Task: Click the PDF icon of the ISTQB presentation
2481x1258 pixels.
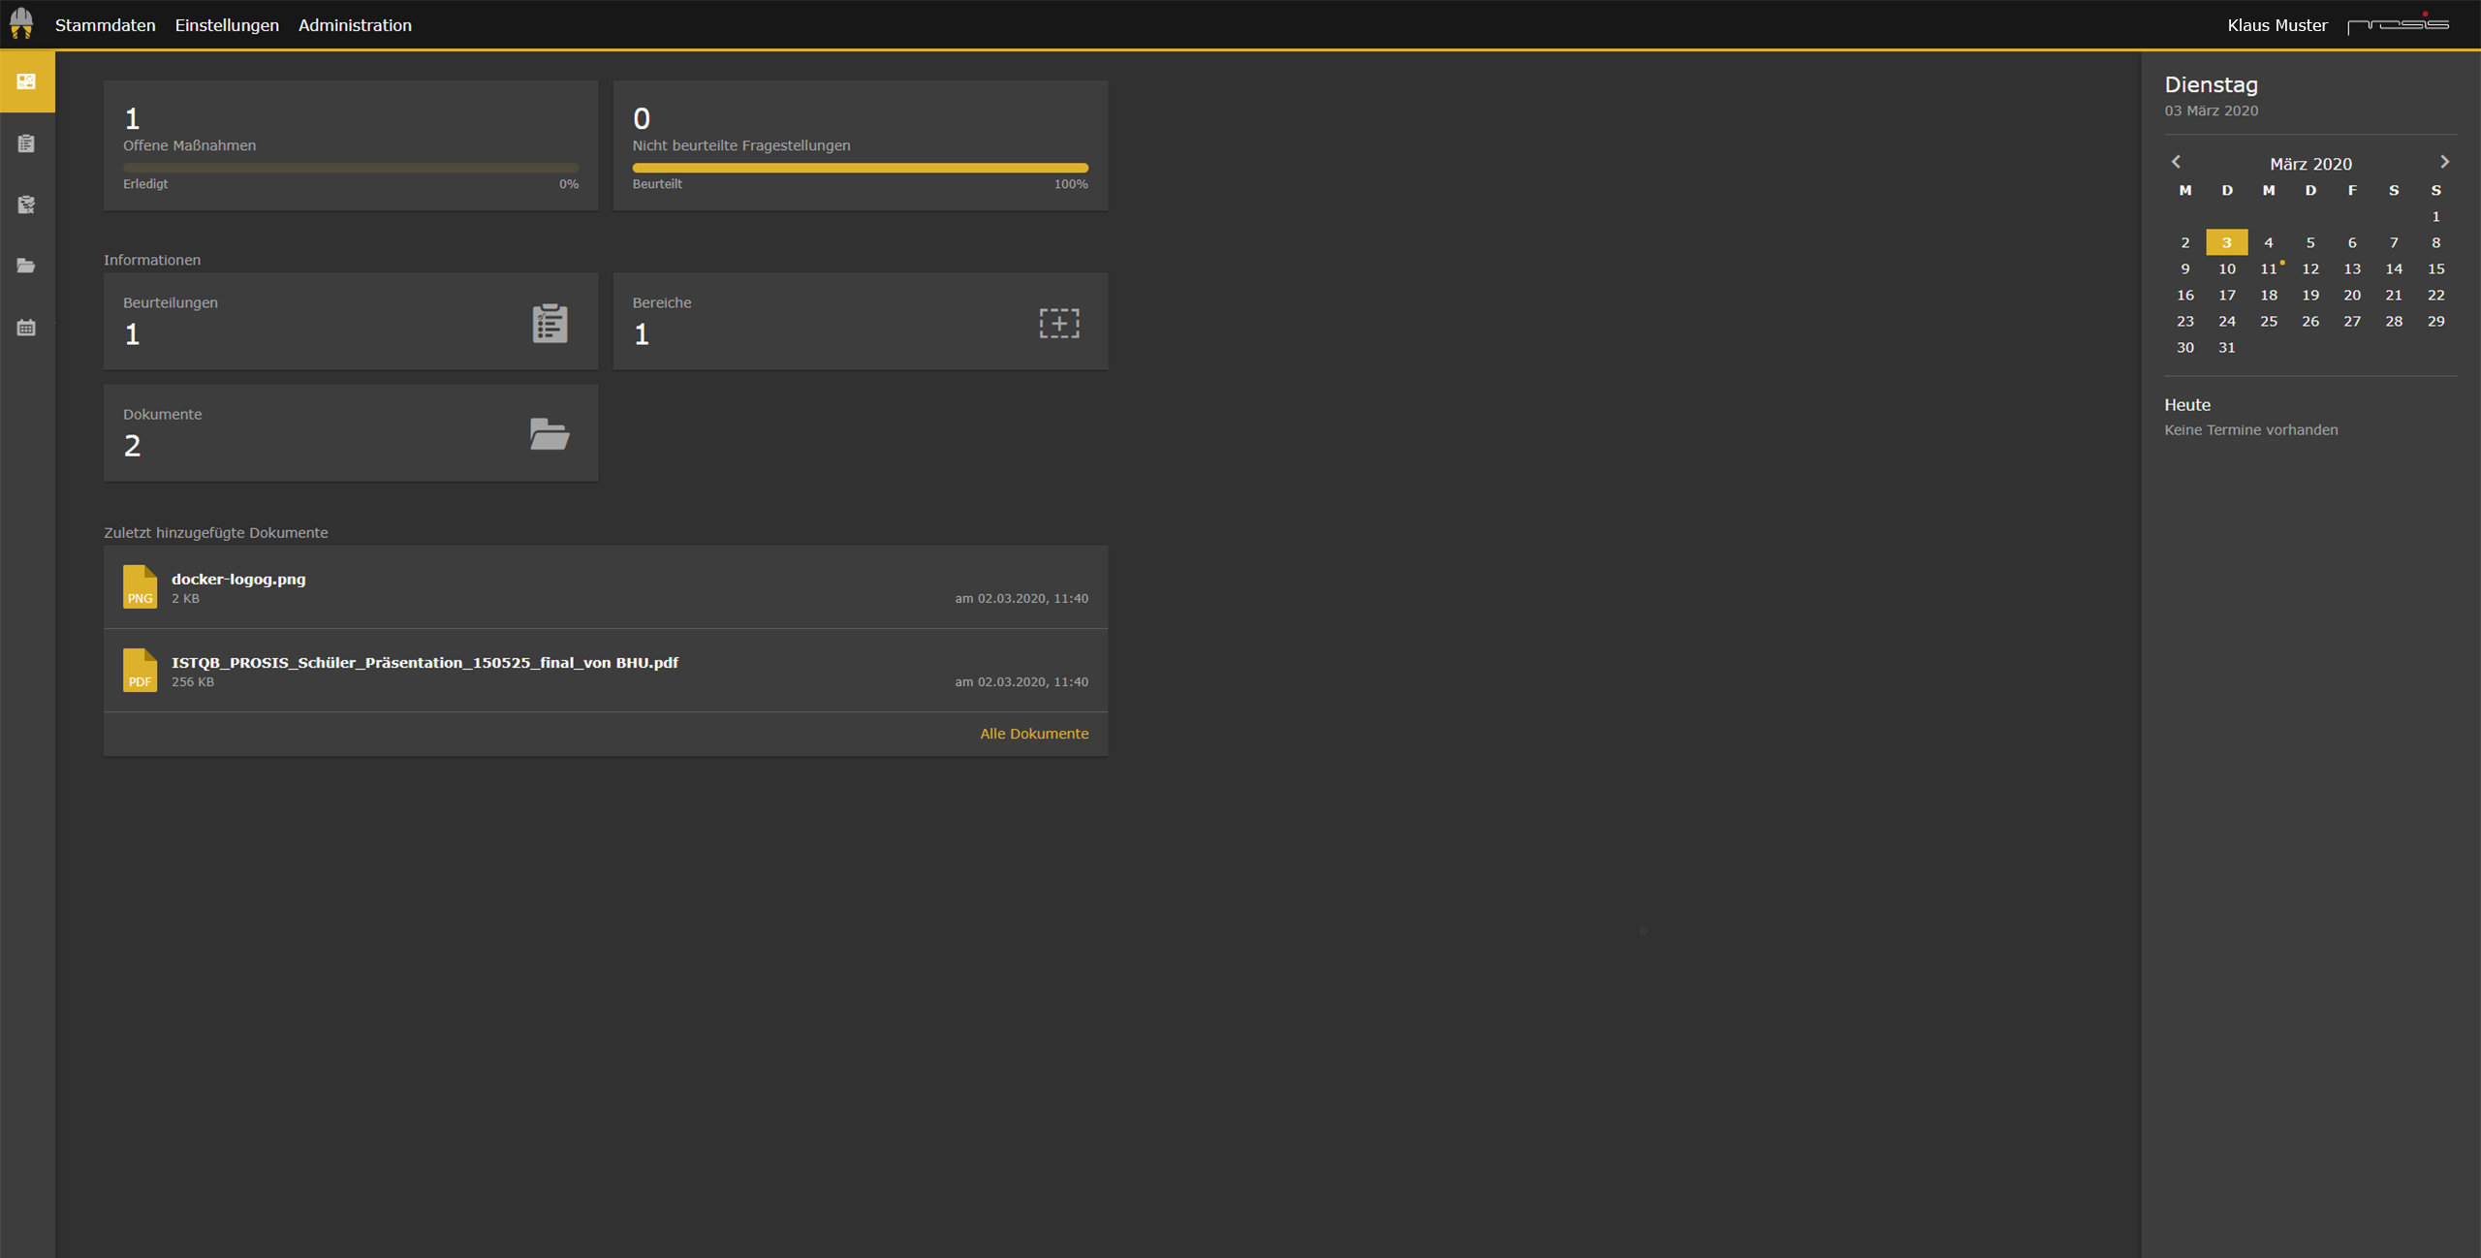Action: (140, 670)
